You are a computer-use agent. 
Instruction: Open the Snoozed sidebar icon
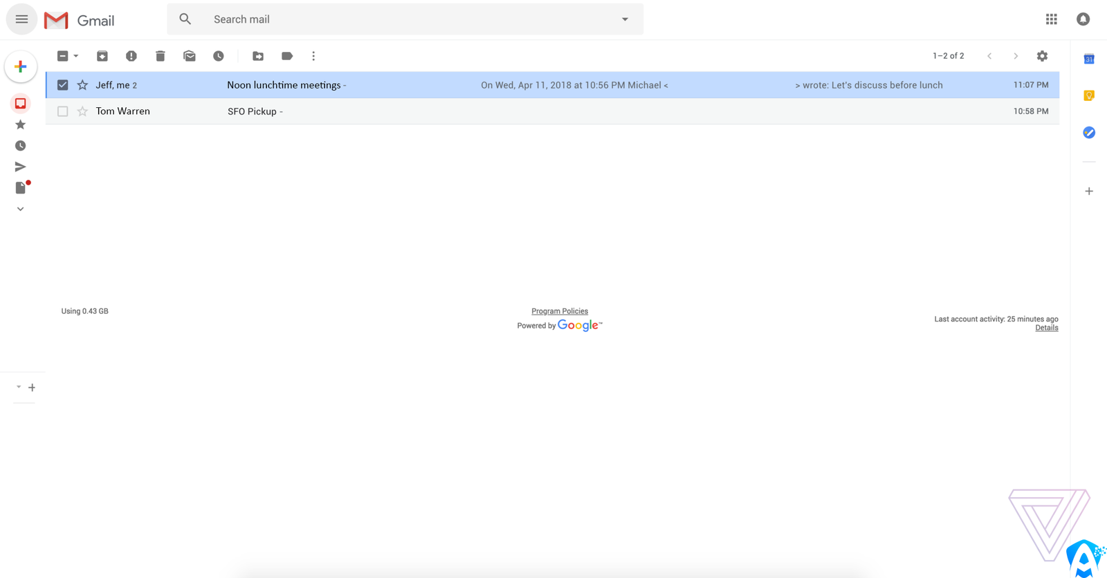[21, 146]
